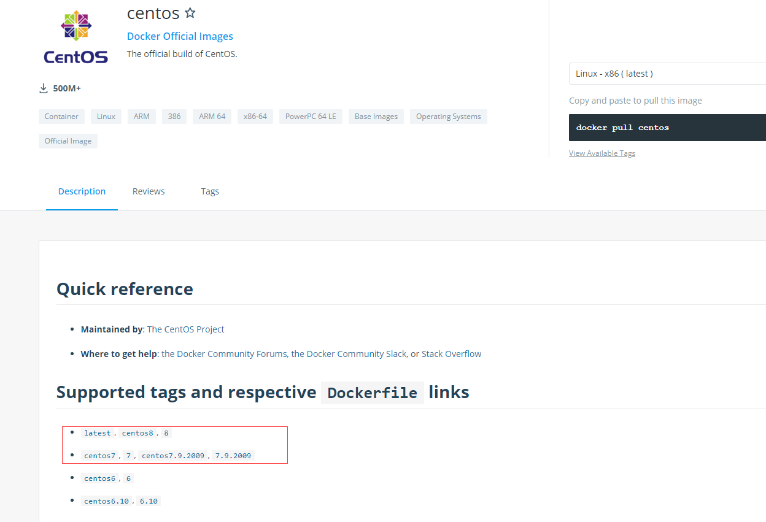Open the latest tag Dockerfile link
766x522 pixels.
[98, 433]
